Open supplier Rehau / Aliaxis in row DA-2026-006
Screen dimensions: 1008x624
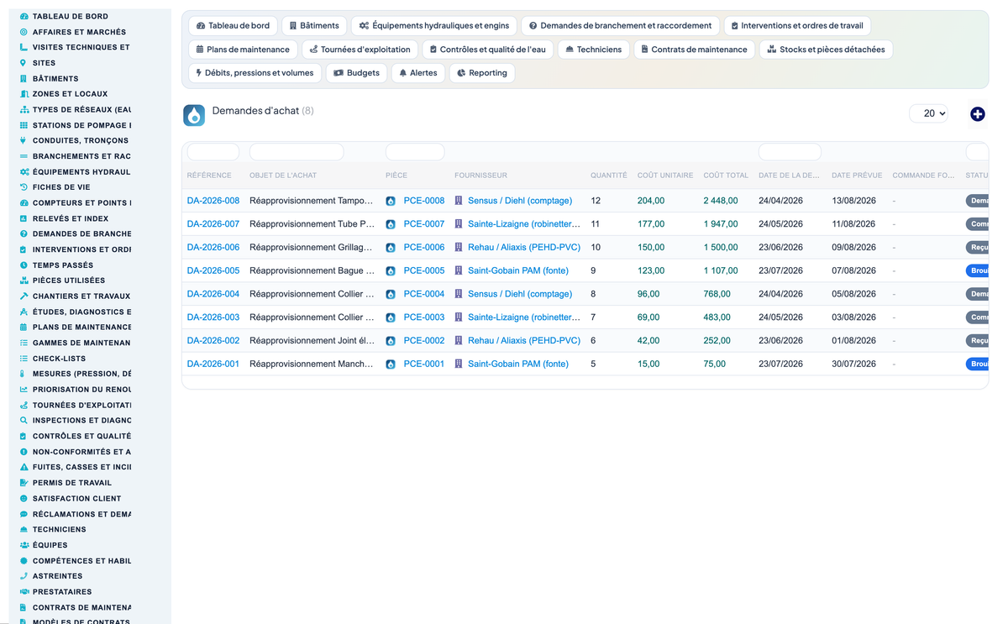524,248
